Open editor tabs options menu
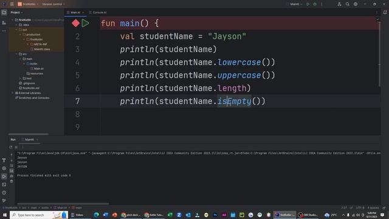389x219 pixels. coord(377,12)
